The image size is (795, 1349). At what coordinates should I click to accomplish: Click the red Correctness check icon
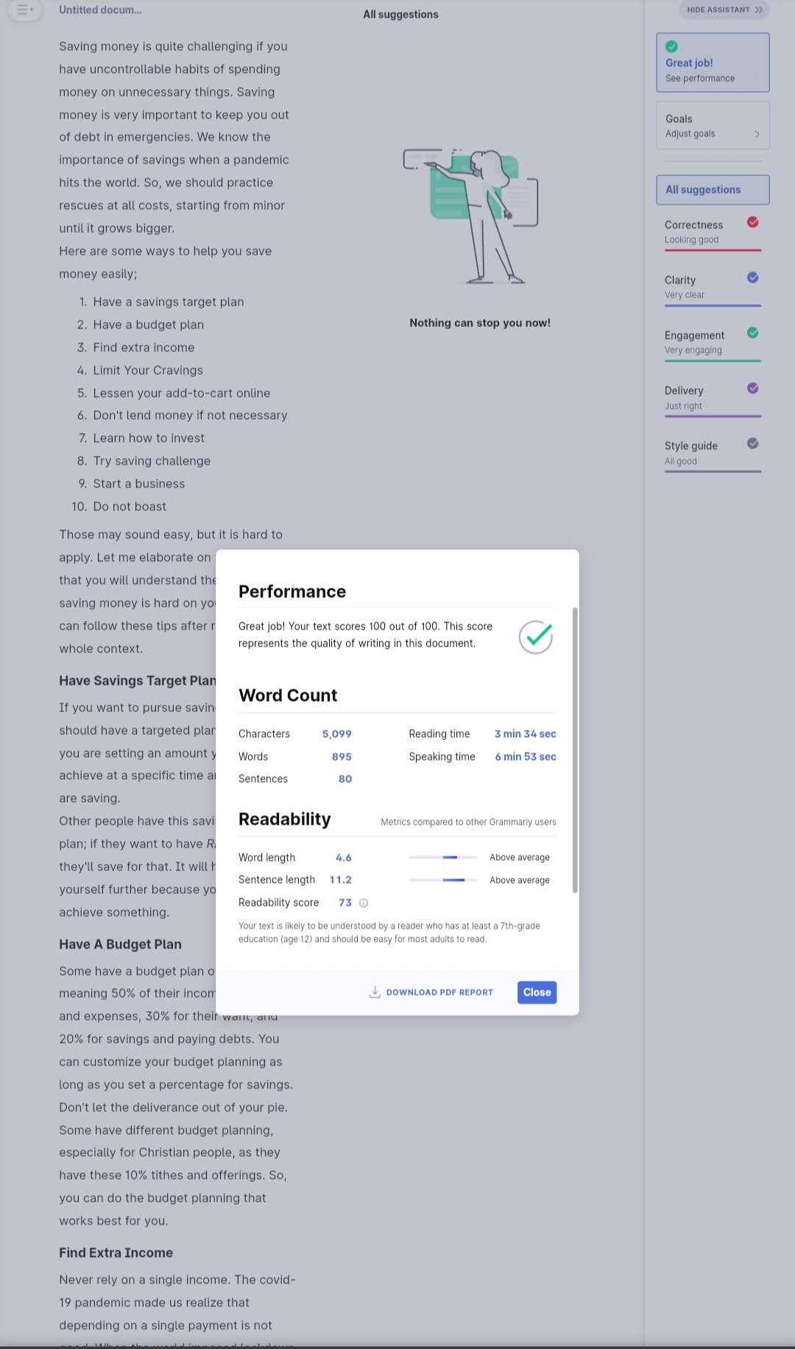pos(752,222)
